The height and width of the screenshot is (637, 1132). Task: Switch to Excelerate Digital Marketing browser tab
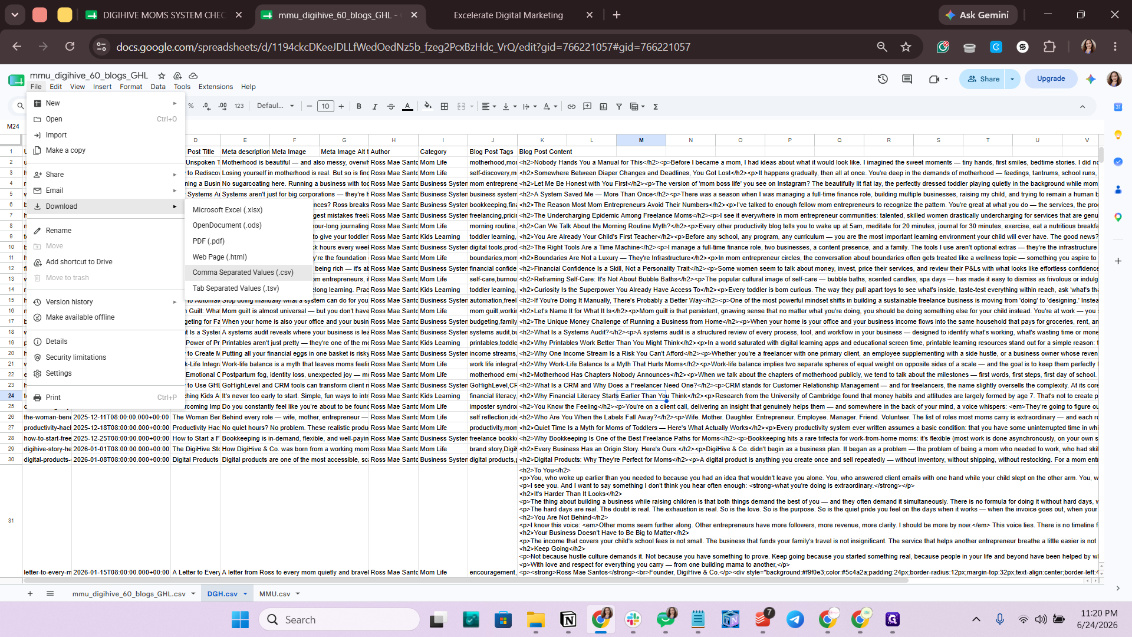pos(508,15)
